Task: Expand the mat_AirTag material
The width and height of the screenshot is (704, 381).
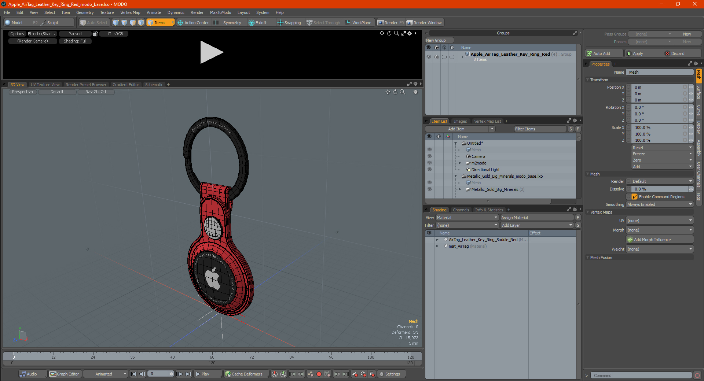Action: pos(437,246)
